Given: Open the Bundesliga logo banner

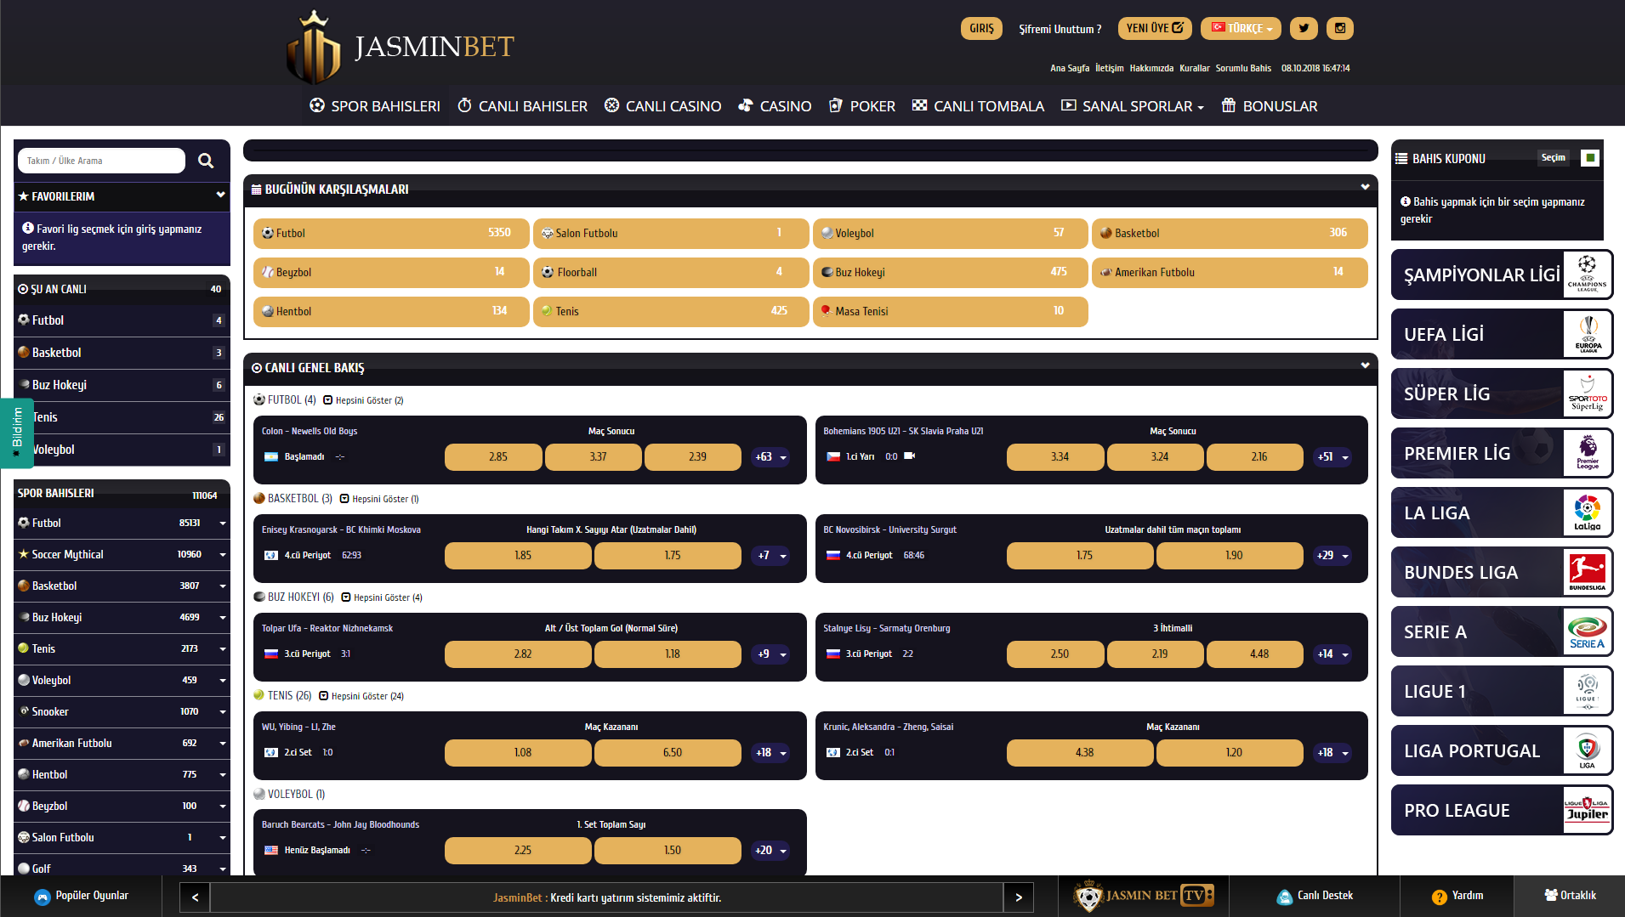Looking at the screenshot, I should tap(1587, 572).
